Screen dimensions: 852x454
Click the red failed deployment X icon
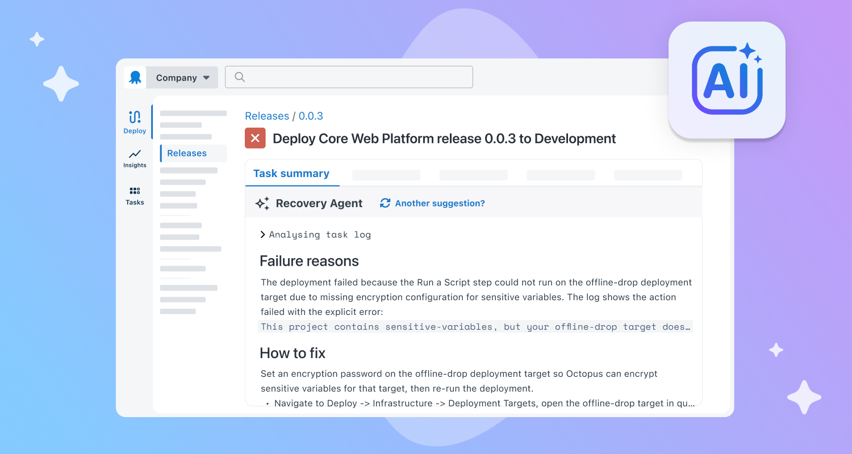coord(255,138)
